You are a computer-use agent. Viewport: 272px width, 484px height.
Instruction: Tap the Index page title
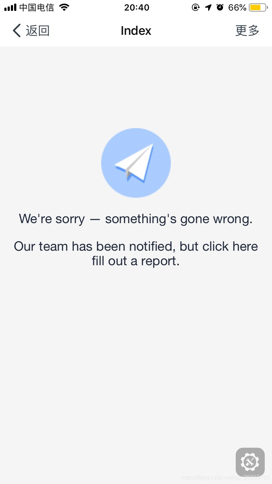tap(136, 31)
